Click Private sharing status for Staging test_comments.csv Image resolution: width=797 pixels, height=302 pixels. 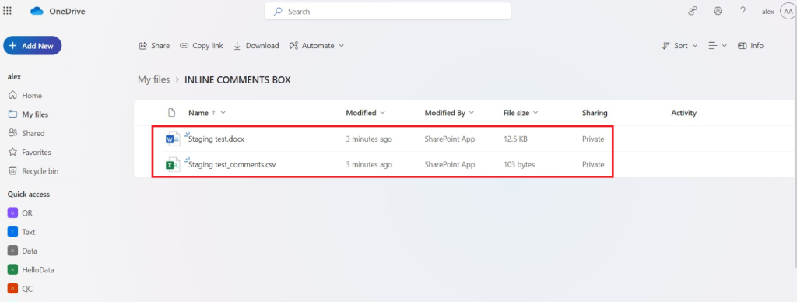click(593, 165)
